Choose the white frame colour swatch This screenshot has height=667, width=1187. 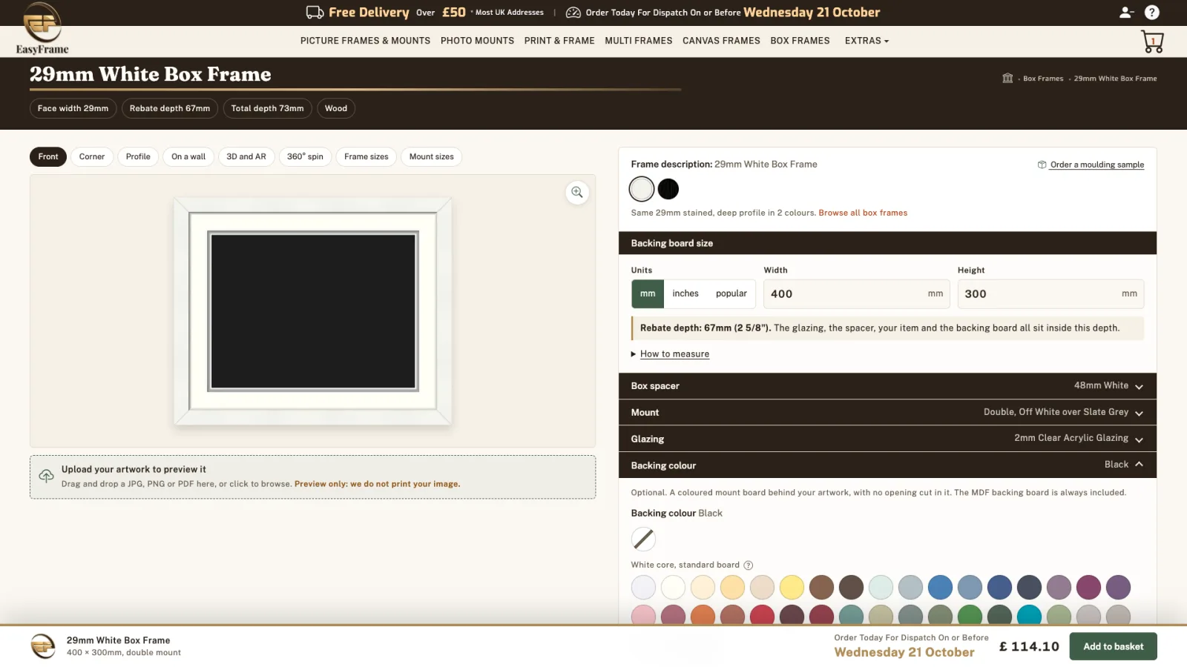642,189
